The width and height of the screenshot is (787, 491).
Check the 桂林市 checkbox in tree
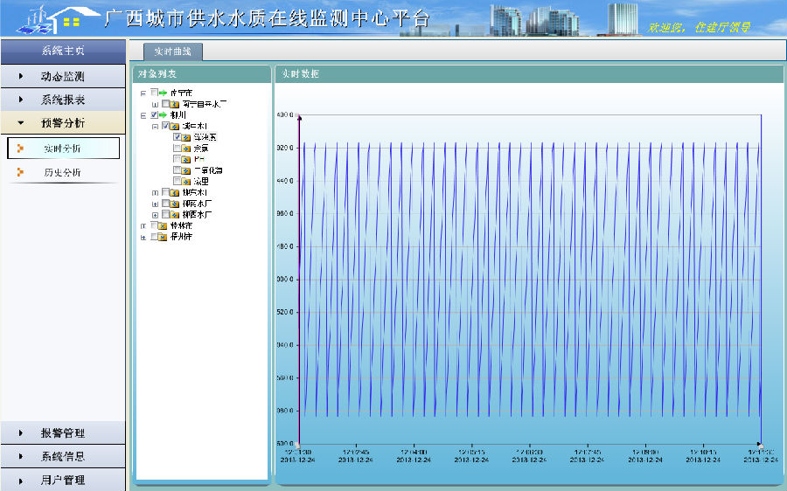point(154,225)
